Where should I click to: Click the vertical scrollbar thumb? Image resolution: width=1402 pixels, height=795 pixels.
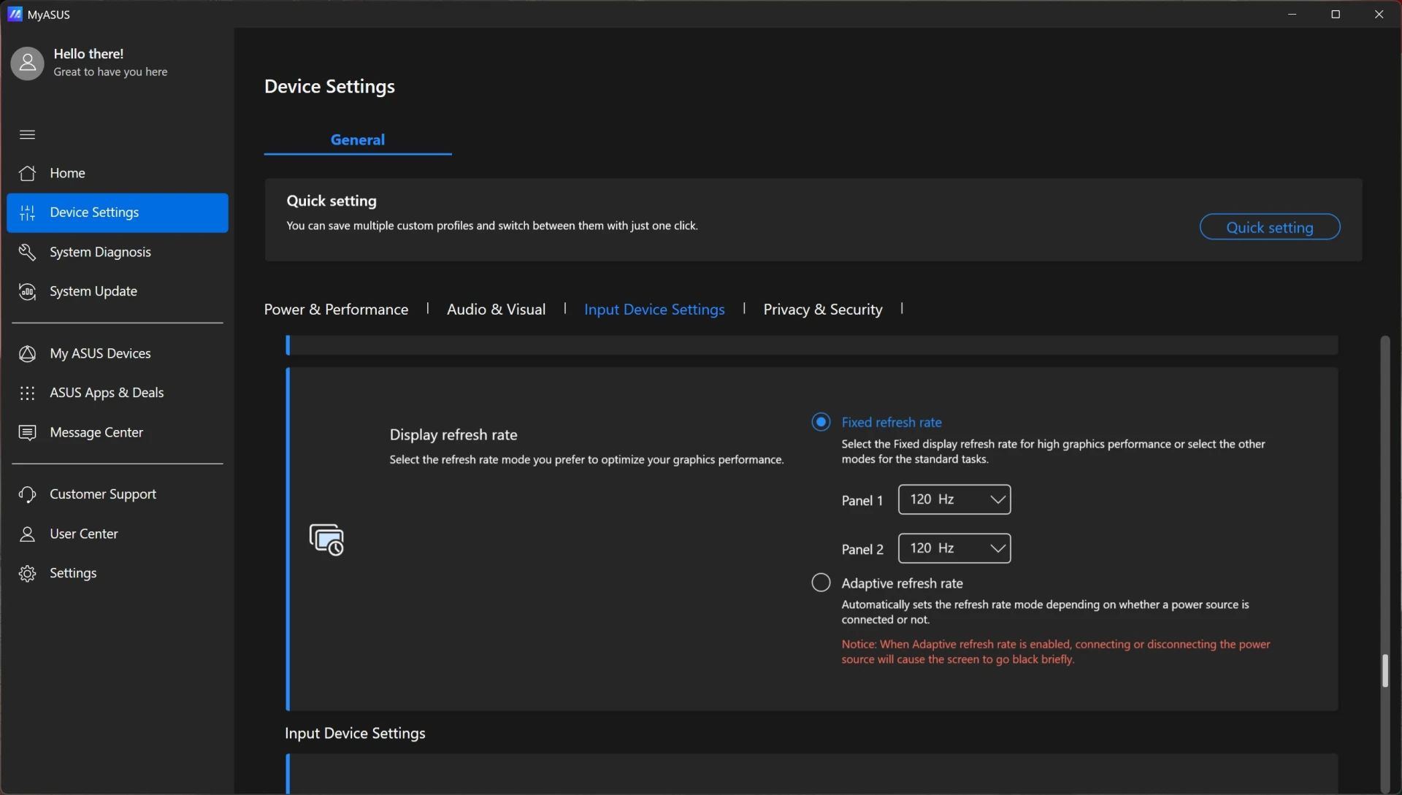coord(1384,671)
